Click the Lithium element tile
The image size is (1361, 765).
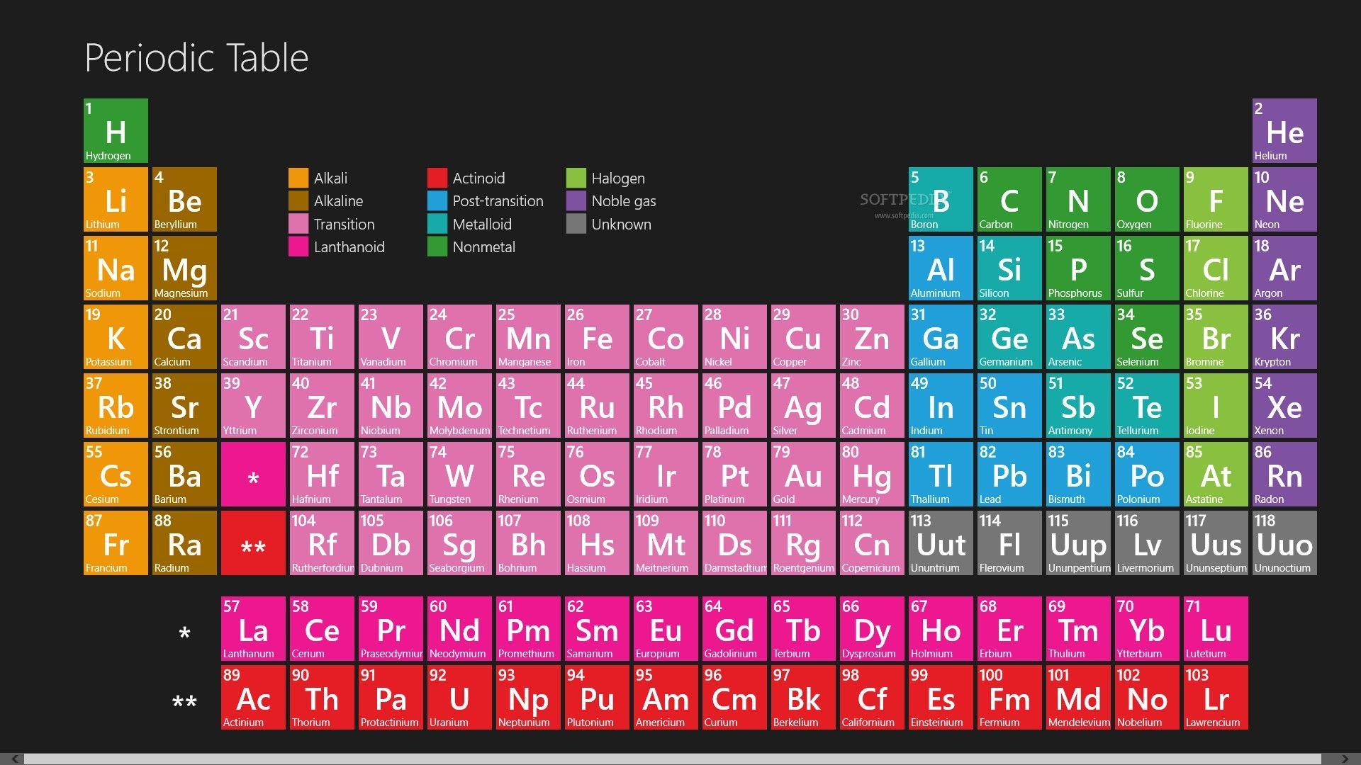[x=116, y=199]
